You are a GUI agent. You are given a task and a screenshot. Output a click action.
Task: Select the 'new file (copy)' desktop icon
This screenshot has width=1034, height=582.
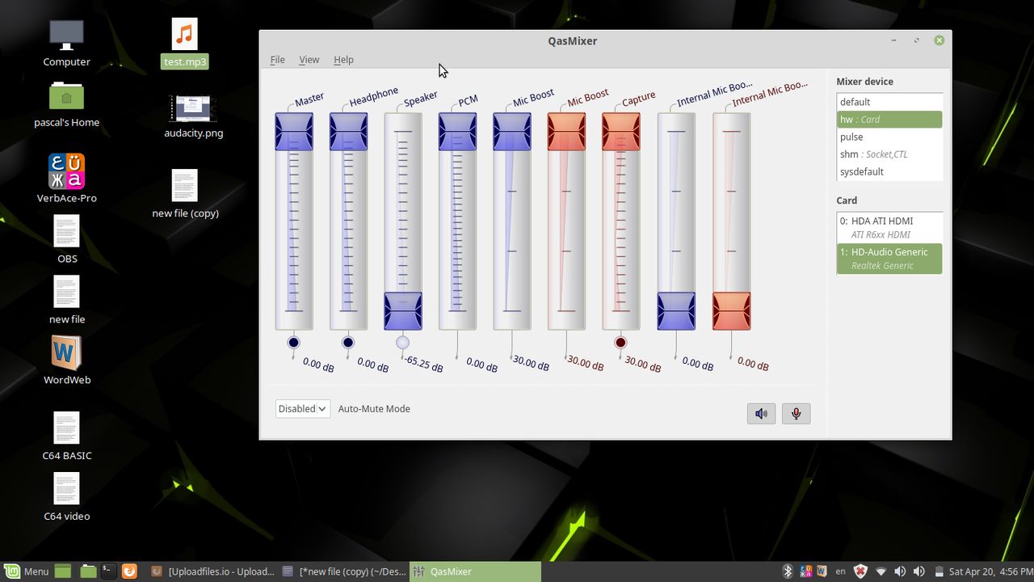(x=185, y=194)
